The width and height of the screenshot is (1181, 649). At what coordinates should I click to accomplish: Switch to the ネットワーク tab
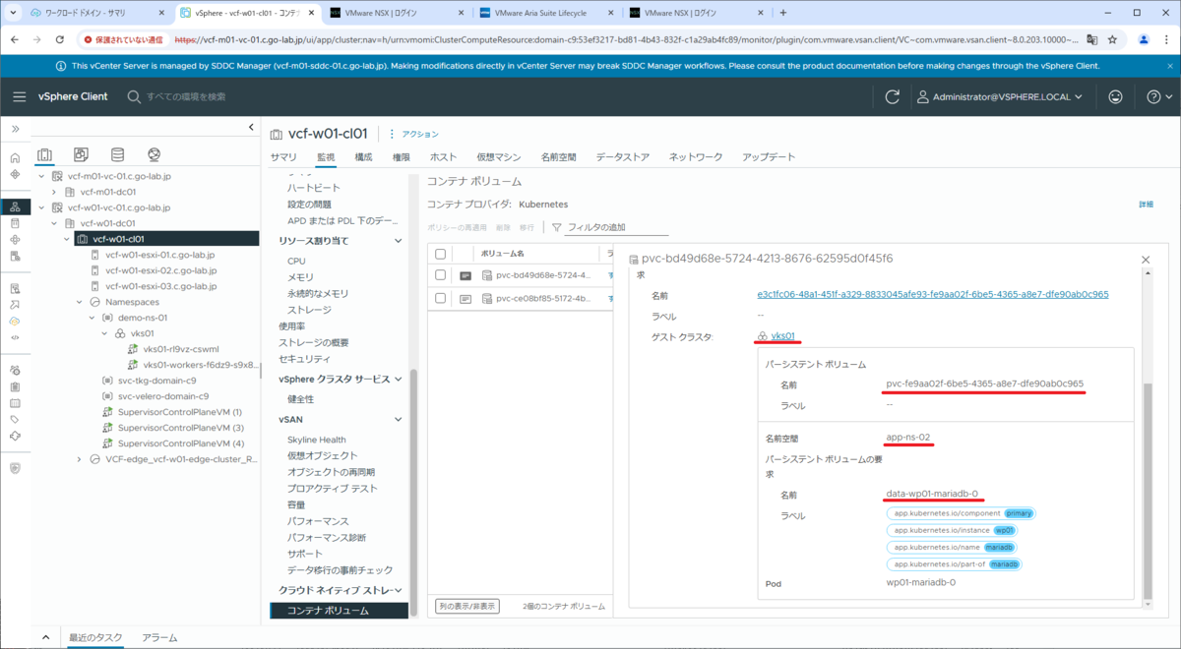(x=696, y=157)
